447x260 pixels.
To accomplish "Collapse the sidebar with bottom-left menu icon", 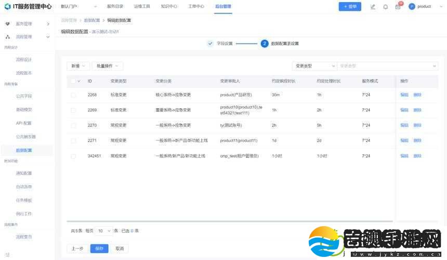I will [7, 254].
